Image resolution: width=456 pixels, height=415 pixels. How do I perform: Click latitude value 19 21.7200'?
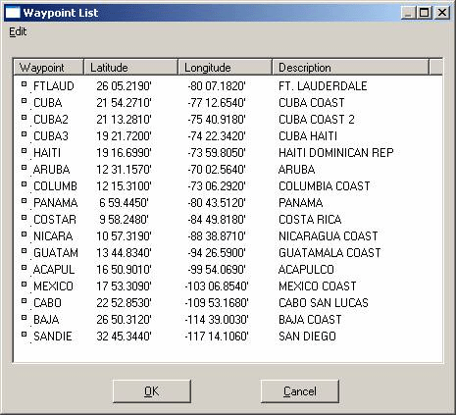[x=124, y=136]
